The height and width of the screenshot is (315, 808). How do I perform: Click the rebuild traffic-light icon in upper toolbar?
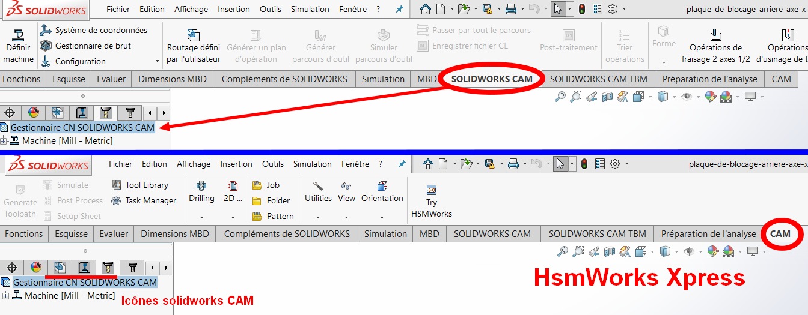(582, 9)
